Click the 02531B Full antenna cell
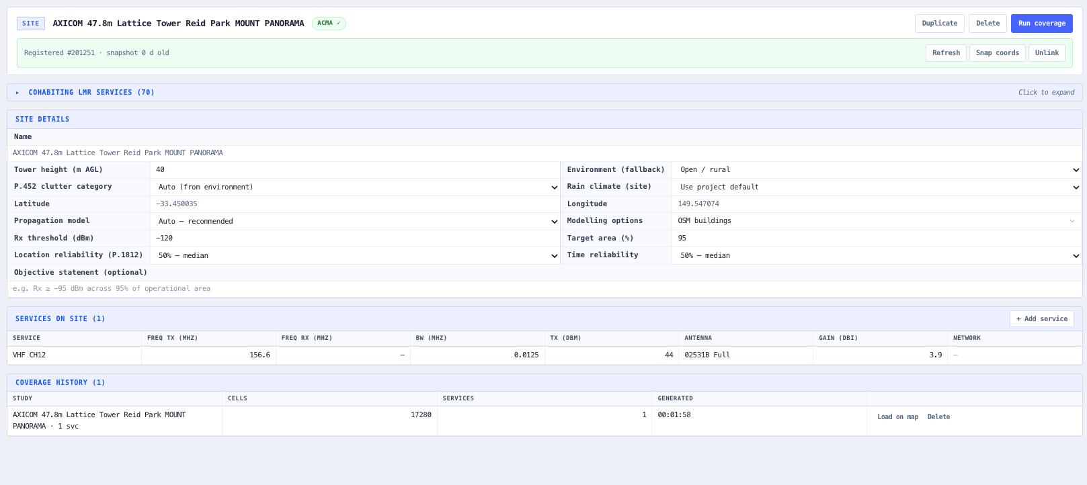Screen dimensions: 1087x485 pyautogui.click(x=746, y=355)
